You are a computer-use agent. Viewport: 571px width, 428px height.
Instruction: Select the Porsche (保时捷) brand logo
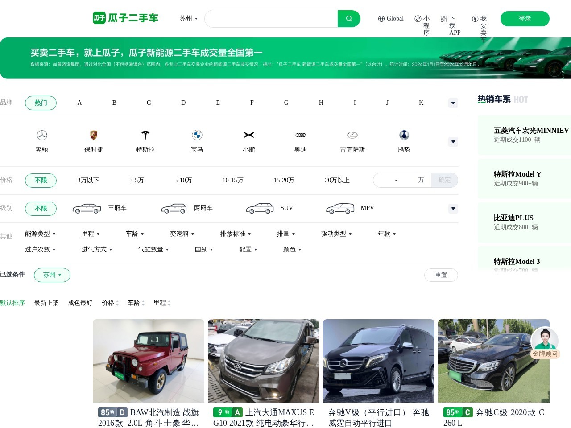pos(94,135)
